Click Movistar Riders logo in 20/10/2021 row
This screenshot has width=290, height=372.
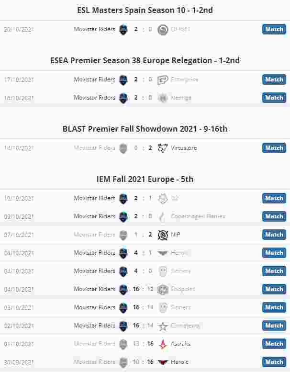[x=123, y=29]
